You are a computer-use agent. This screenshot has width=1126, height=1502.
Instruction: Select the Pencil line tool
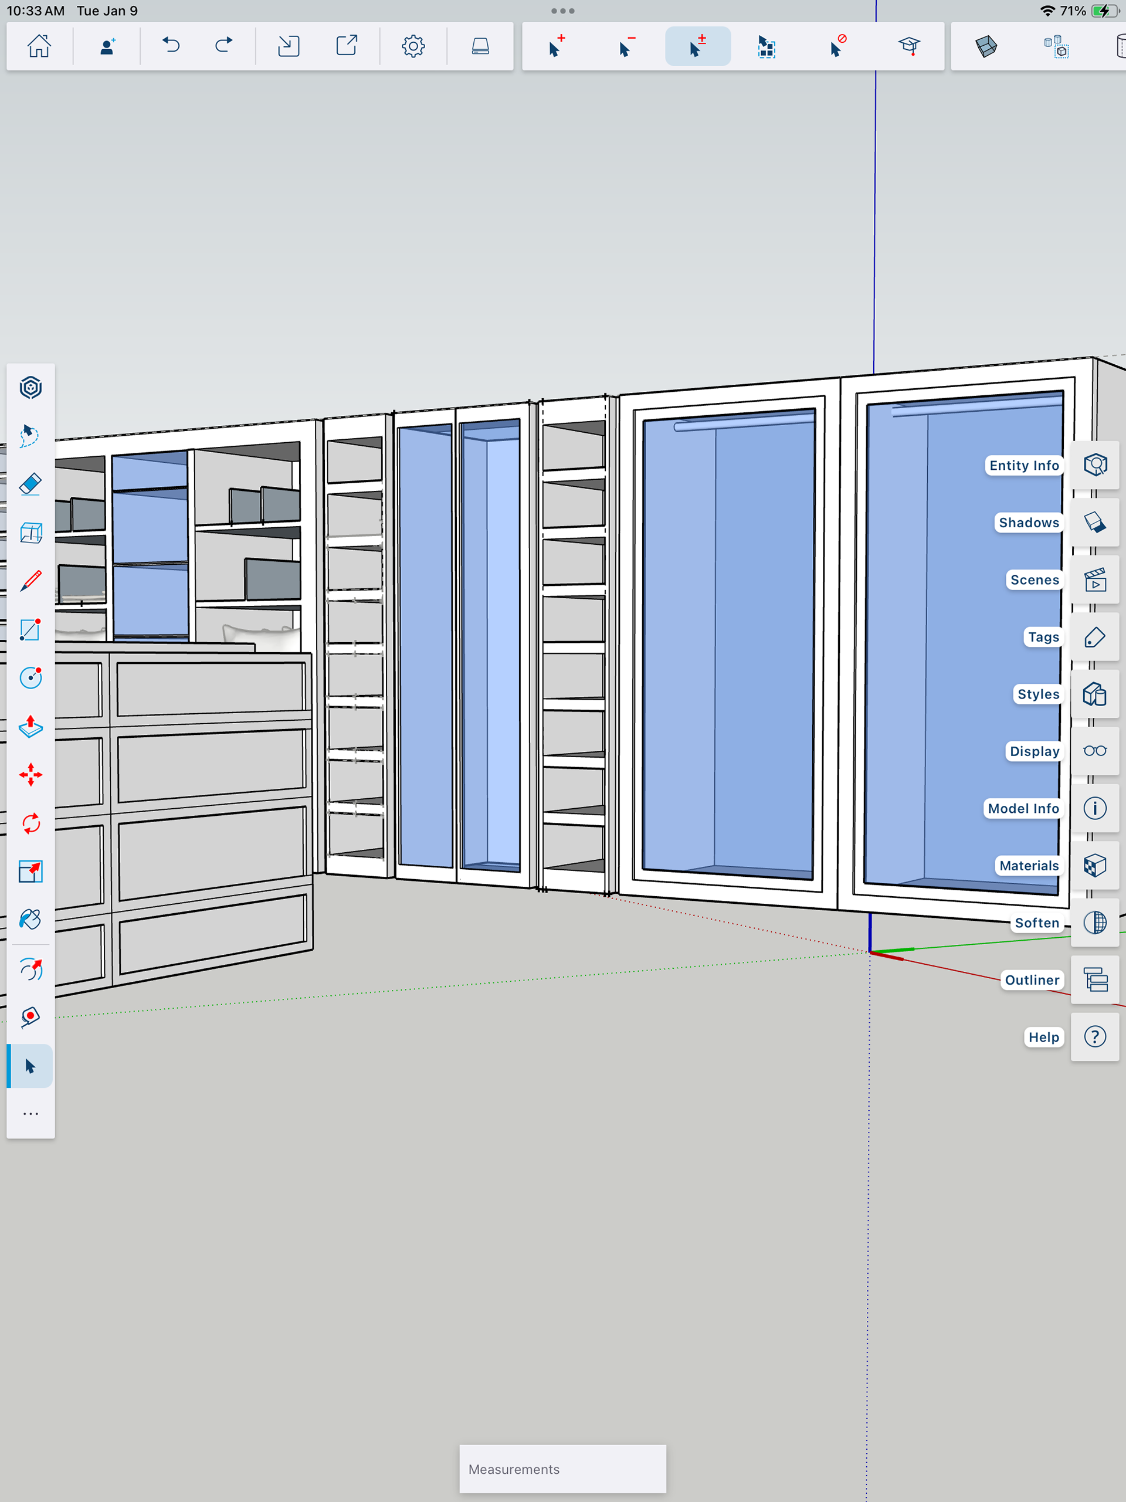tap(30, 581)
